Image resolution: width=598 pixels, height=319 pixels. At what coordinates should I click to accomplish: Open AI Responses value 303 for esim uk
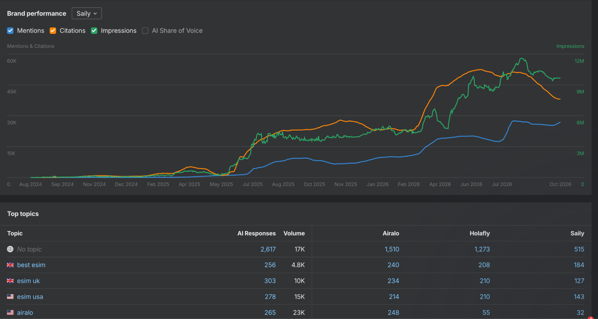pos(270,281)
